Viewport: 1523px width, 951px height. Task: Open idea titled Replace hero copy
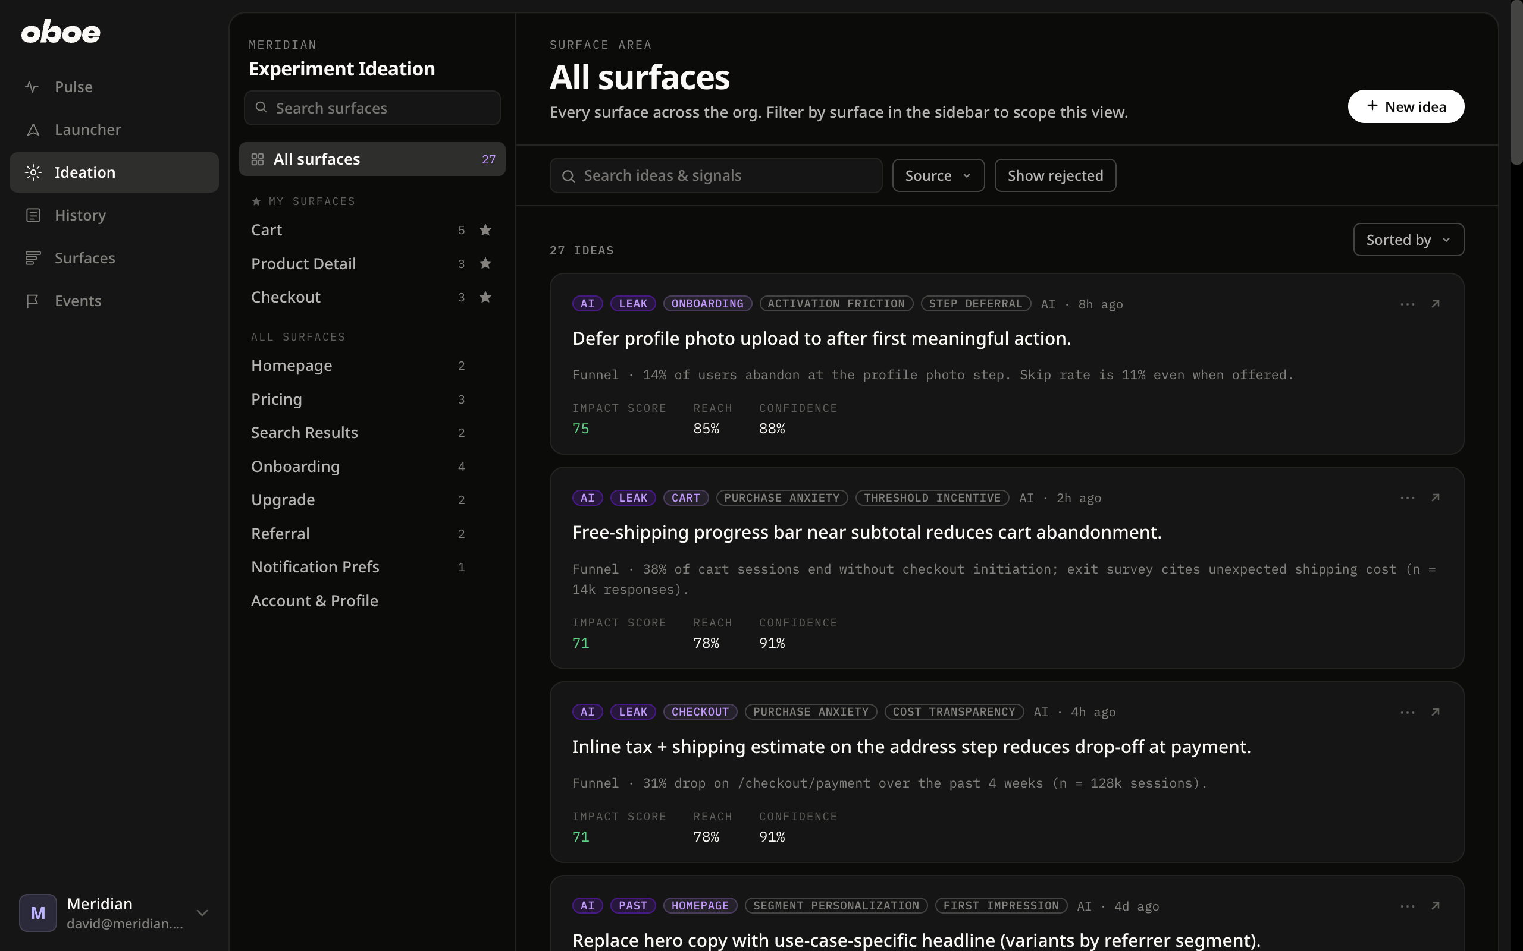[x=916, y=940]
